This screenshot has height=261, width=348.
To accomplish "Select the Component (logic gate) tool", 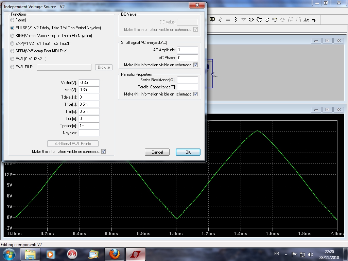I will [x=251, y=20].
